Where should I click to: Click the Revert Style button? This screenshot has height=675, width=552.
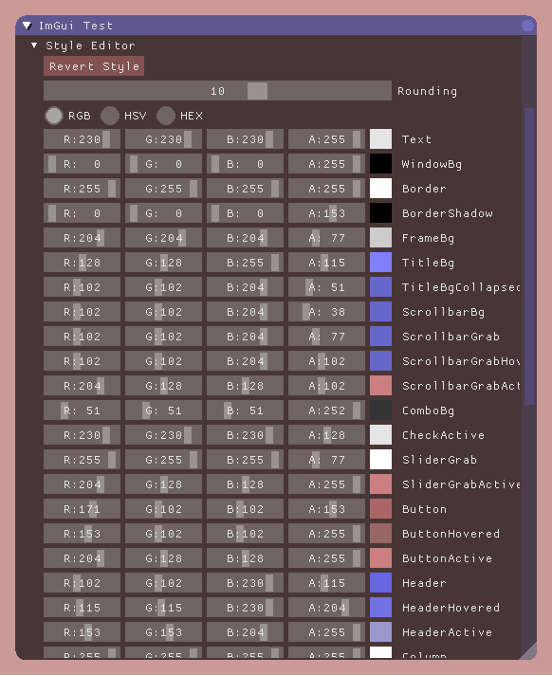tap(94, 66)
